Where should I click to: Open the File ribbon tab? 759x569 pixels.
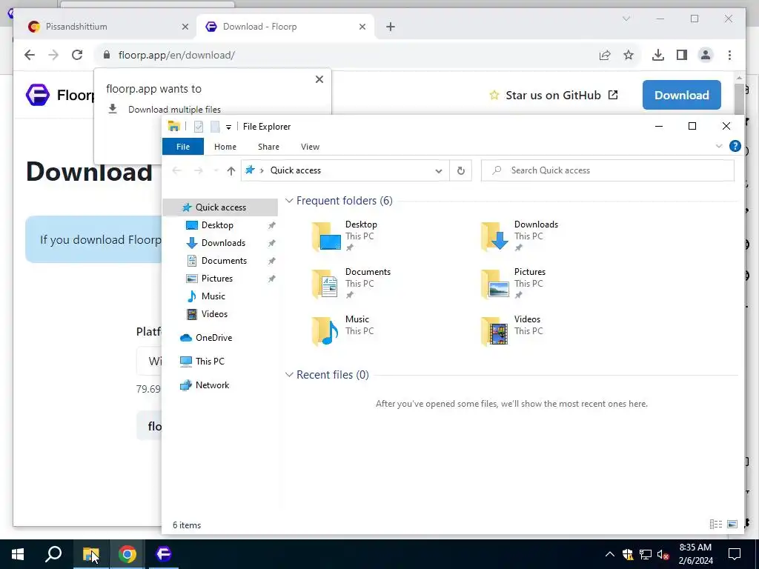tap(183, 147)
